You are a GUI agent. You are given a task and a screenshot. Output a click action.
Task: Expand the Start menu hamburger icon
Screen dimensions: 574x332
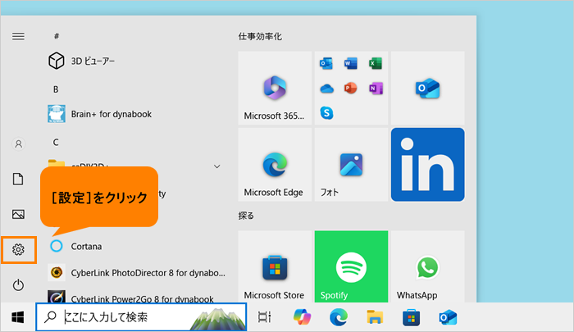[x=18, y=36]
